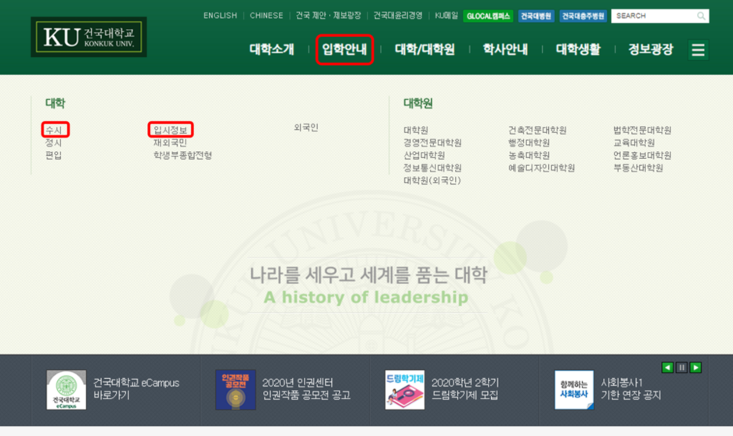Screen dimensions: 733x436
Task: Open the 법학전문대학원 link
Action: (642, 130)
